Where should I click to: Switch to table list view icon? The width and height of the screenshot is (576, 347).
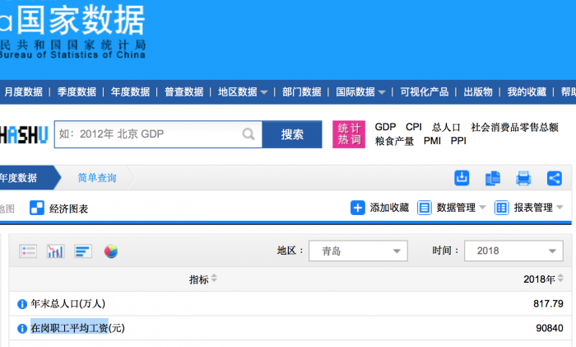28,251
